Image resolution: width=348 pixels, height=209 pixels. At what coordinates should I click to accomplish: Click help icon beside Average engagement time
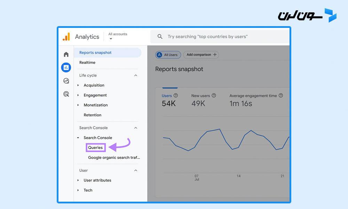(281, 95)
